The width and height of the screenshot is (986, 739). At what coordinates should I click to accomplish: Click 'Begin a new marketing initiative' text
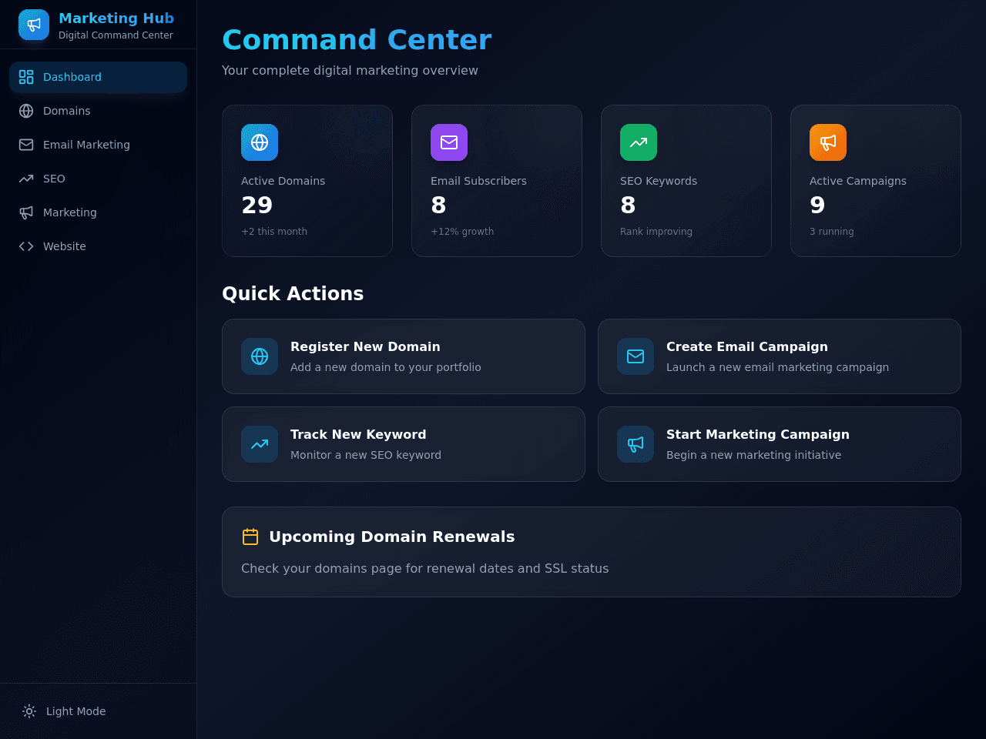(x=753, y=455)
